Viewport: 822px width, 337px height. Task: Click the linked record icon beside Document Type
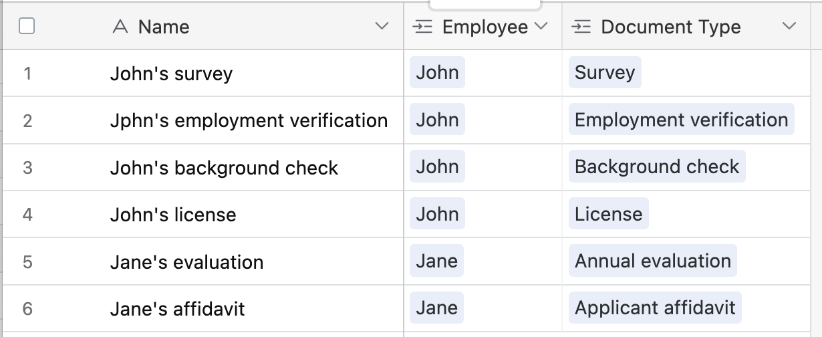[x=581, y=27]
